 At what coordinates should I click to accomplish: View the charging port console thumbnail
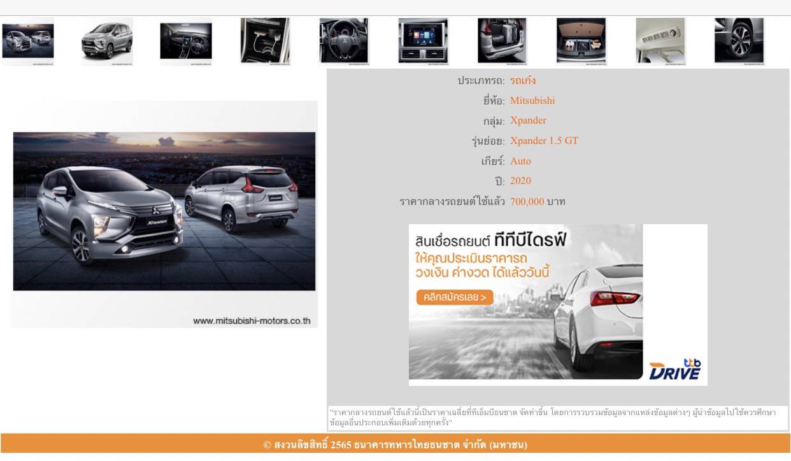(x=265, y=41)
